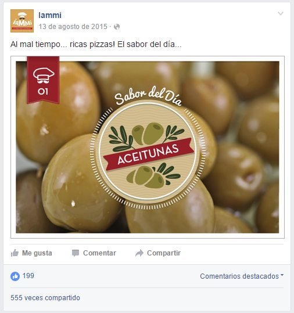The width and height of the screenshot is (294, 313).
Task: Expand the post options chevron menu
Action: pos(281,13)
